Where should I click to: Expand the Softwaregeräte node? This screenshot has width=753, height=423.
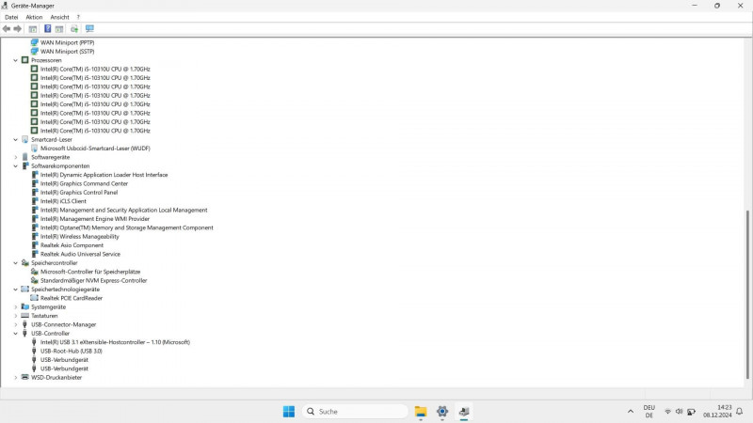15,157
